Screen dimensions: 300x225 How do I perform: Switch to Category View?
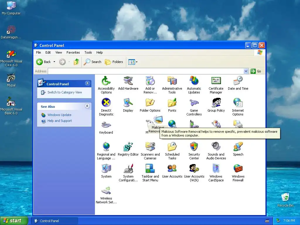(x=65, y=92)
